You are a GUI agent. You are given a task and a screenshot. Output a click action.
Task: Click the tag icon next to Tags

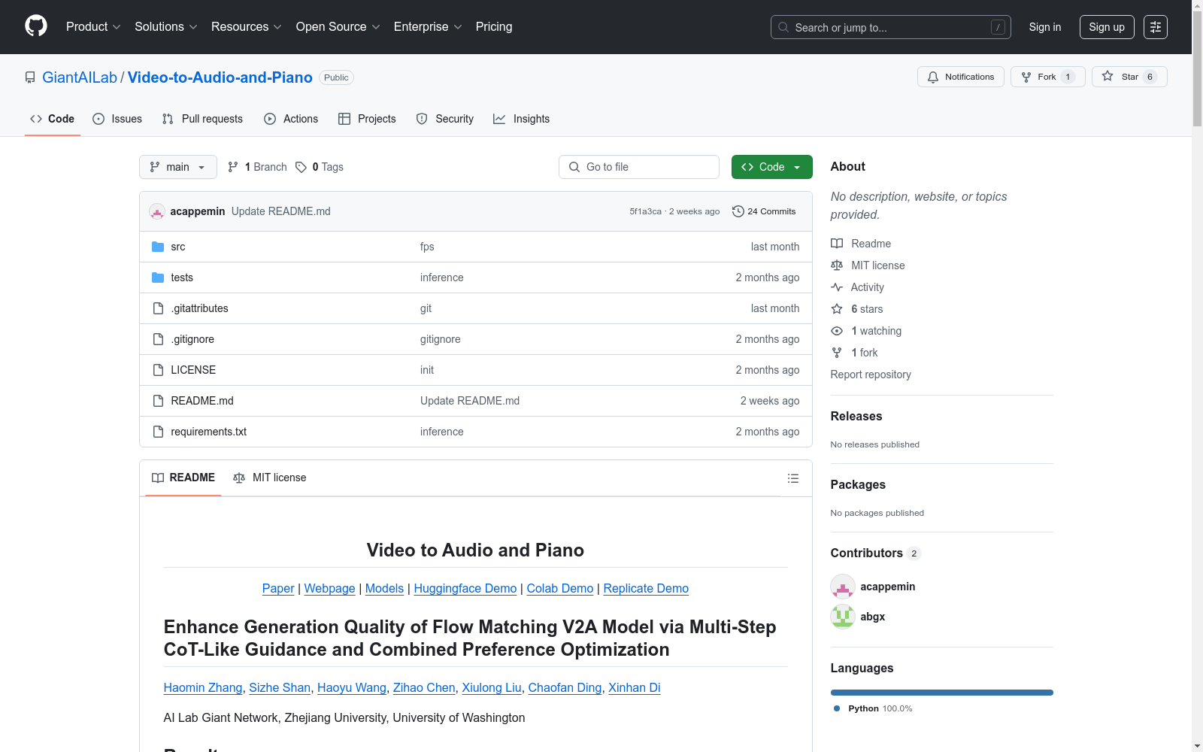click(x=301, y=167)
